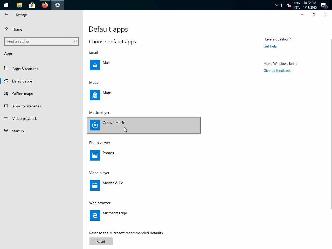
Task: Open Video playback settings
Action: [x=41, y=119]
